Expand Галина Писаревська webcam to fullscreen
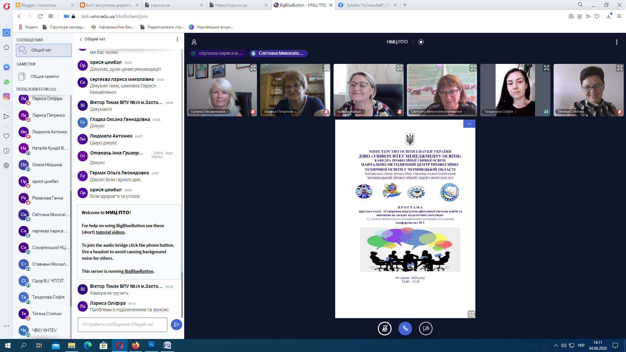626x352 pixels. 253,68
